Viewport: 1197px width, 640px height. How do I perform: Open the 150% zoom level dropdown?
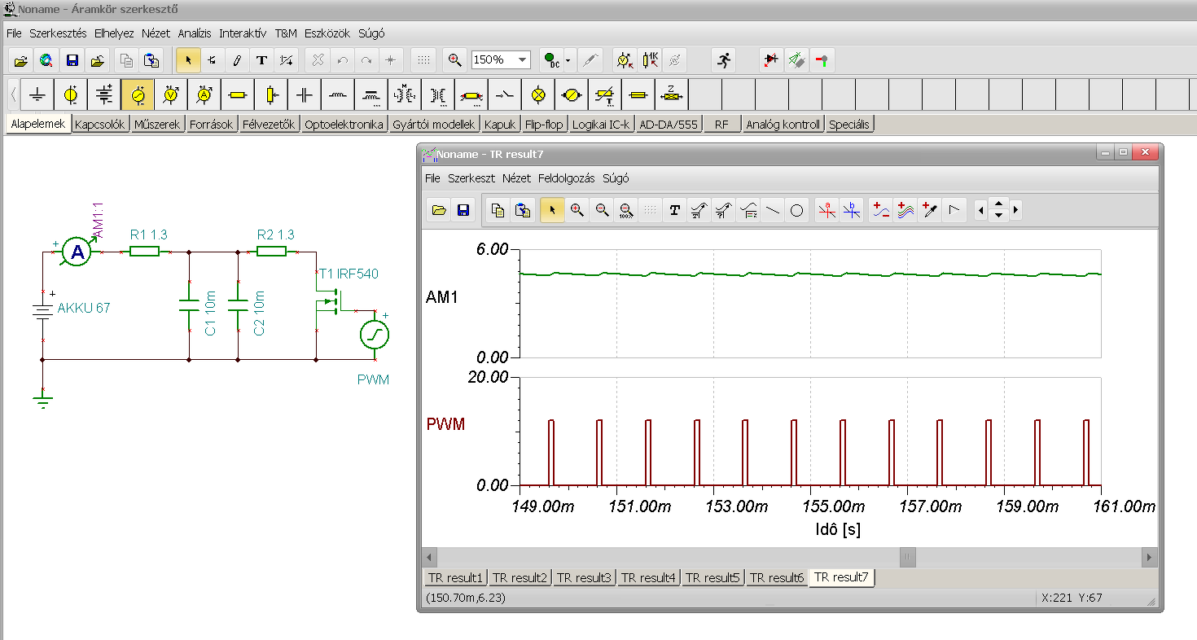pos(522,59)
